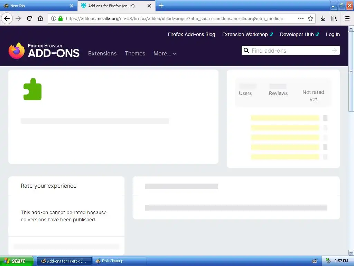The image size is (354, 266).
Task: Select the Add-ons for Firefox tab
Action: (116, 6)
